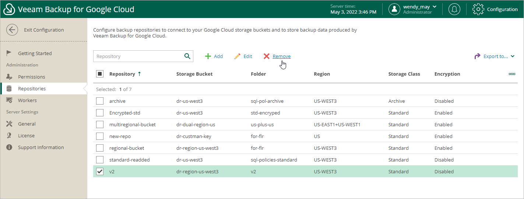Click the 'std-encryped' folder cell
This screenshot has width=524, height=199.
(265, 113)
